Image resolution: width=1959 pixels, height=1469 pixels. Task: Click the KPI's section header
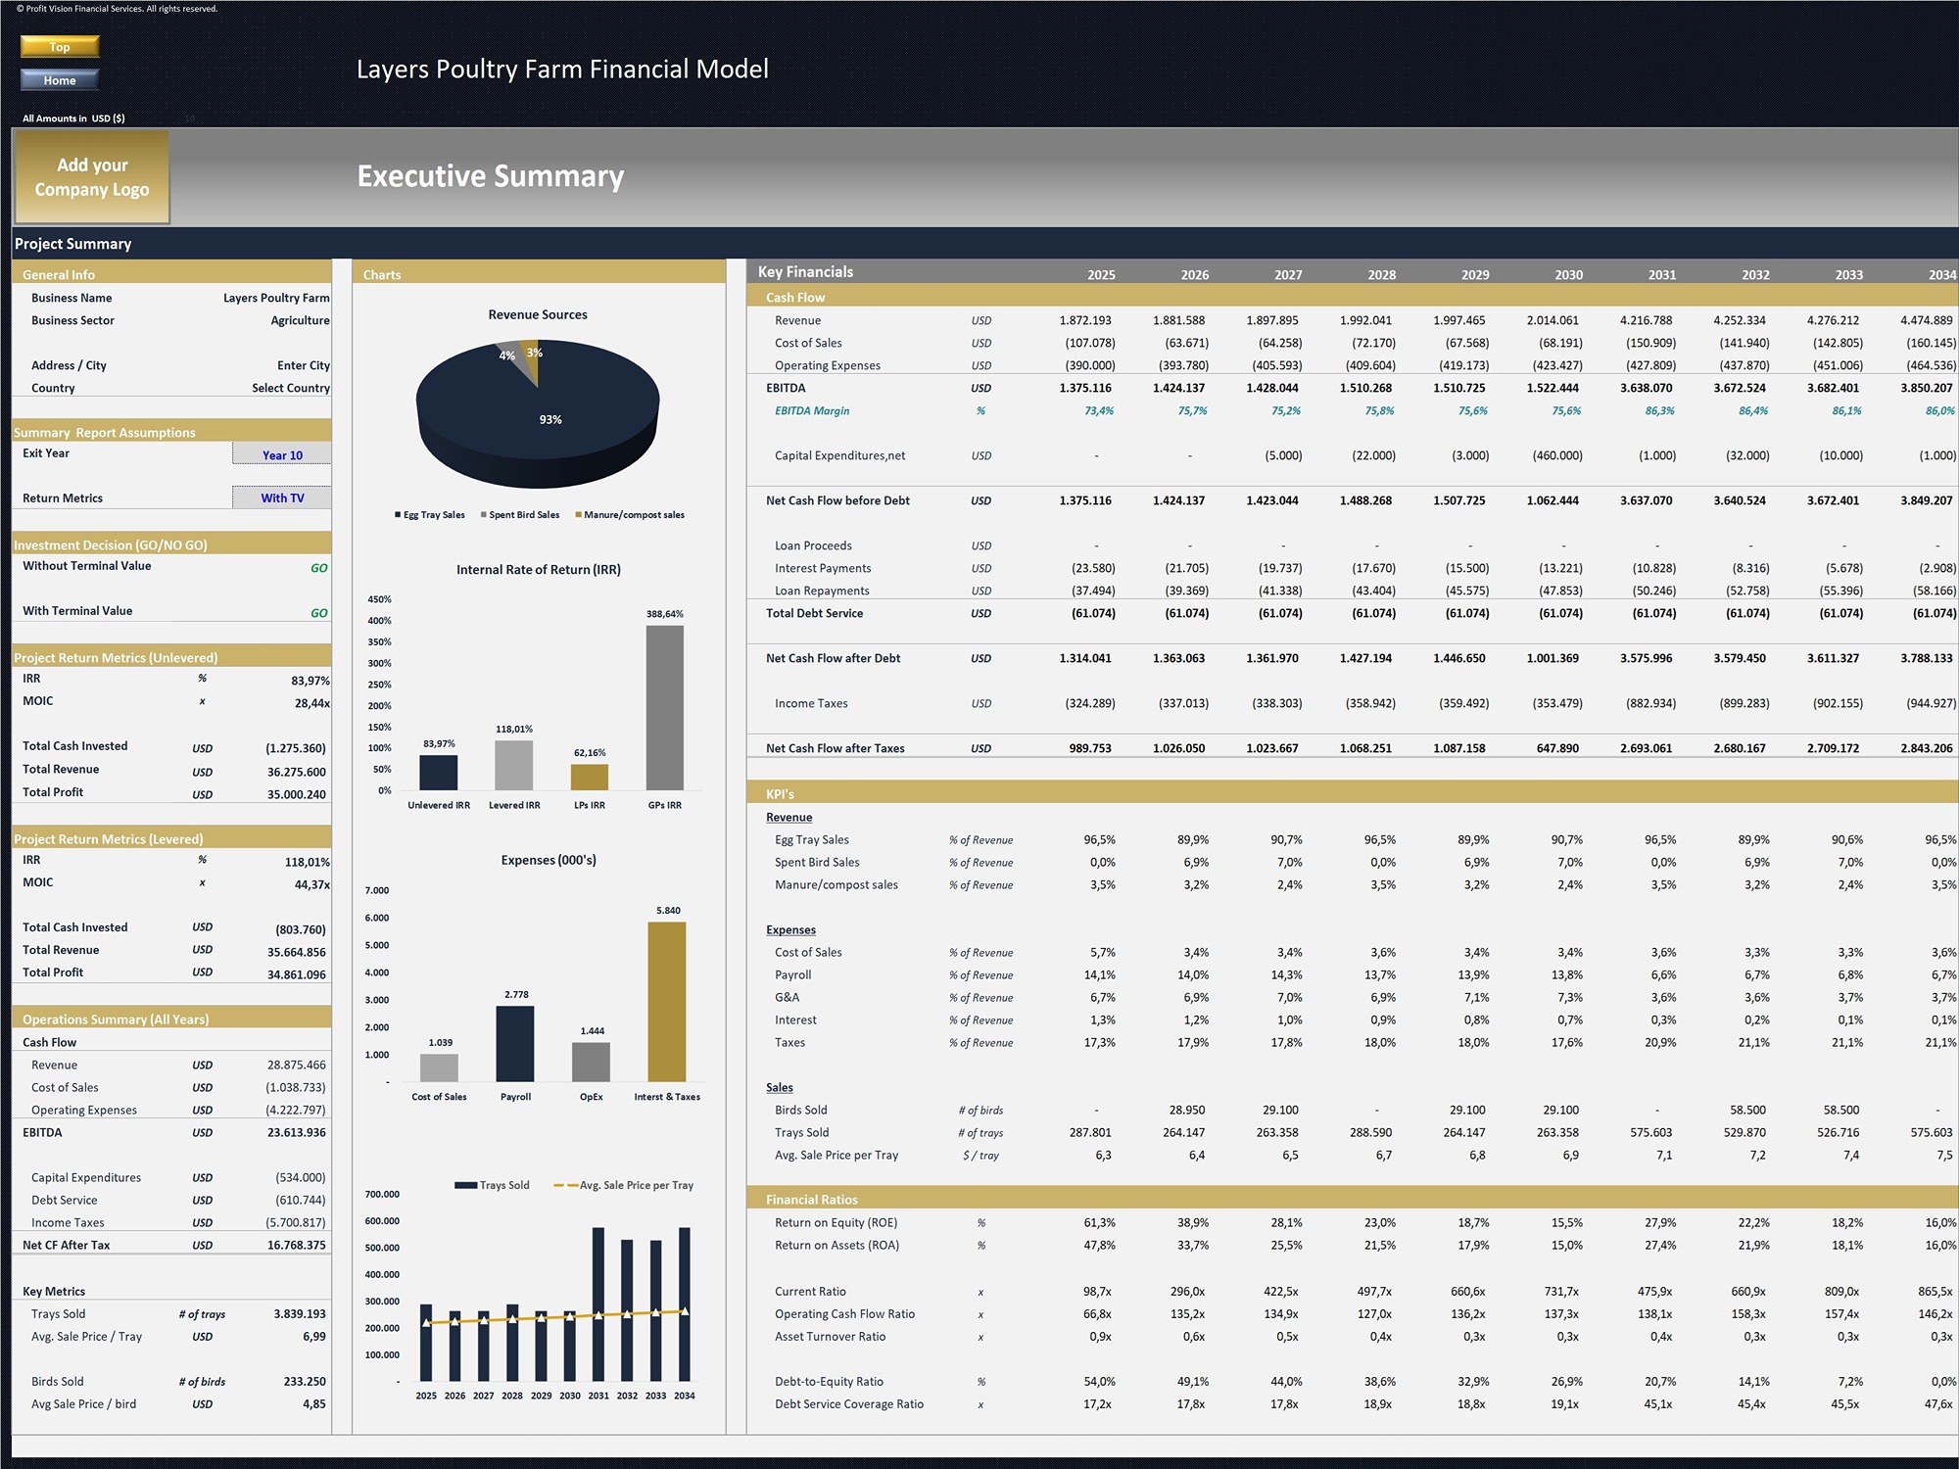(780, 794)
